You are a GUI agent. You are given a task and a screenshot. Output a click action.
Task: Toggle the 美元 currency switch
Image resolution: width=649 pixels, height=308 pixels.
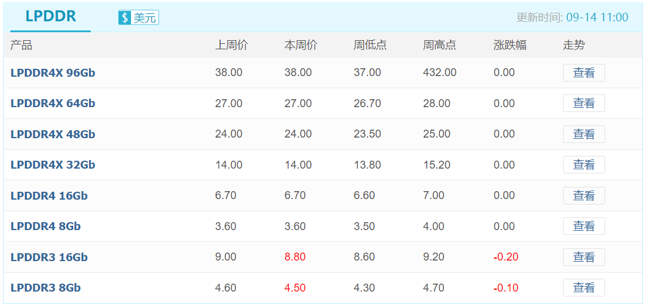(139, 18)
